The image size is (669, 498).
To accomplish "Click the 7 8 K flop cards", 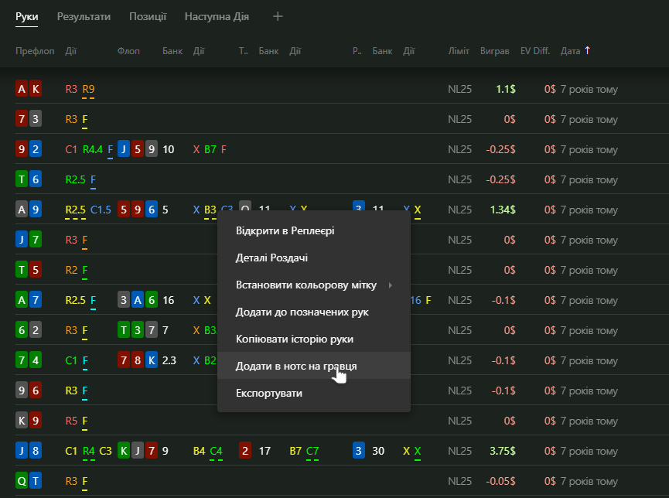I will point(138,360).
